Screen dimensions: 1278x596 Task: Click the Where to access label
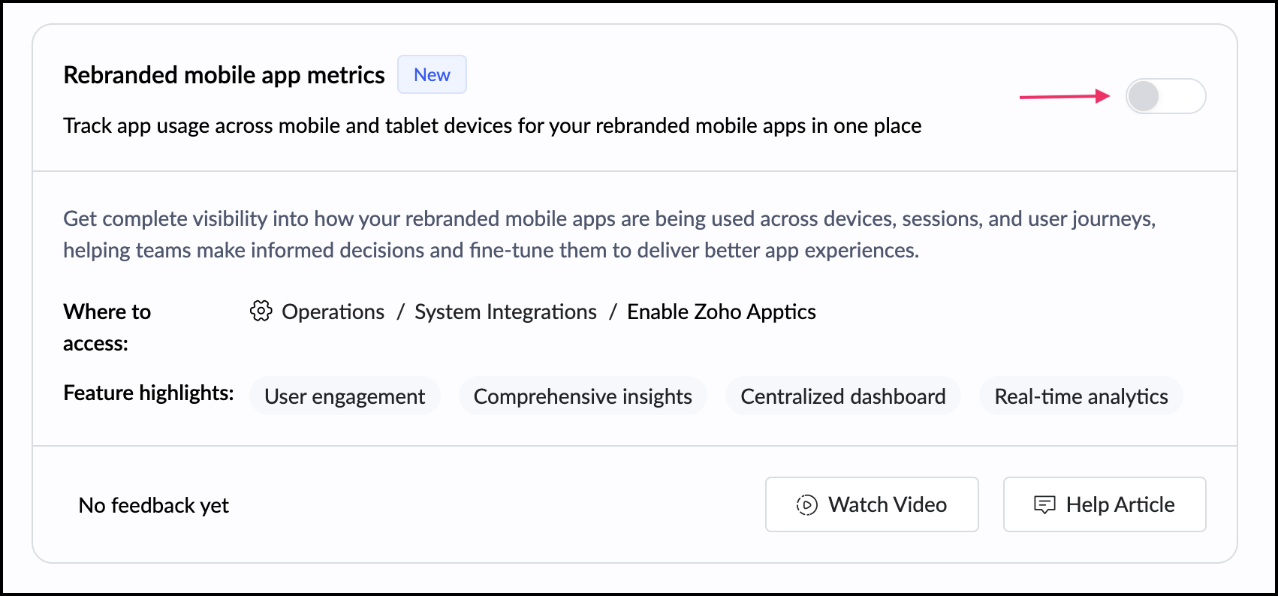tap(107, 327)
